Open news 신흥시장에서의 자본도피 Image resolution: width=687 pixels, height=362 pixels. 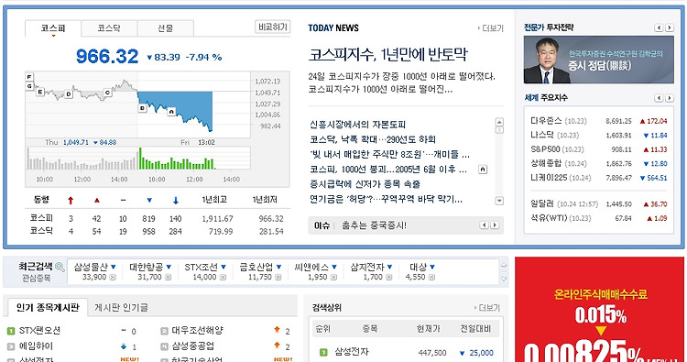pos(357,125)
